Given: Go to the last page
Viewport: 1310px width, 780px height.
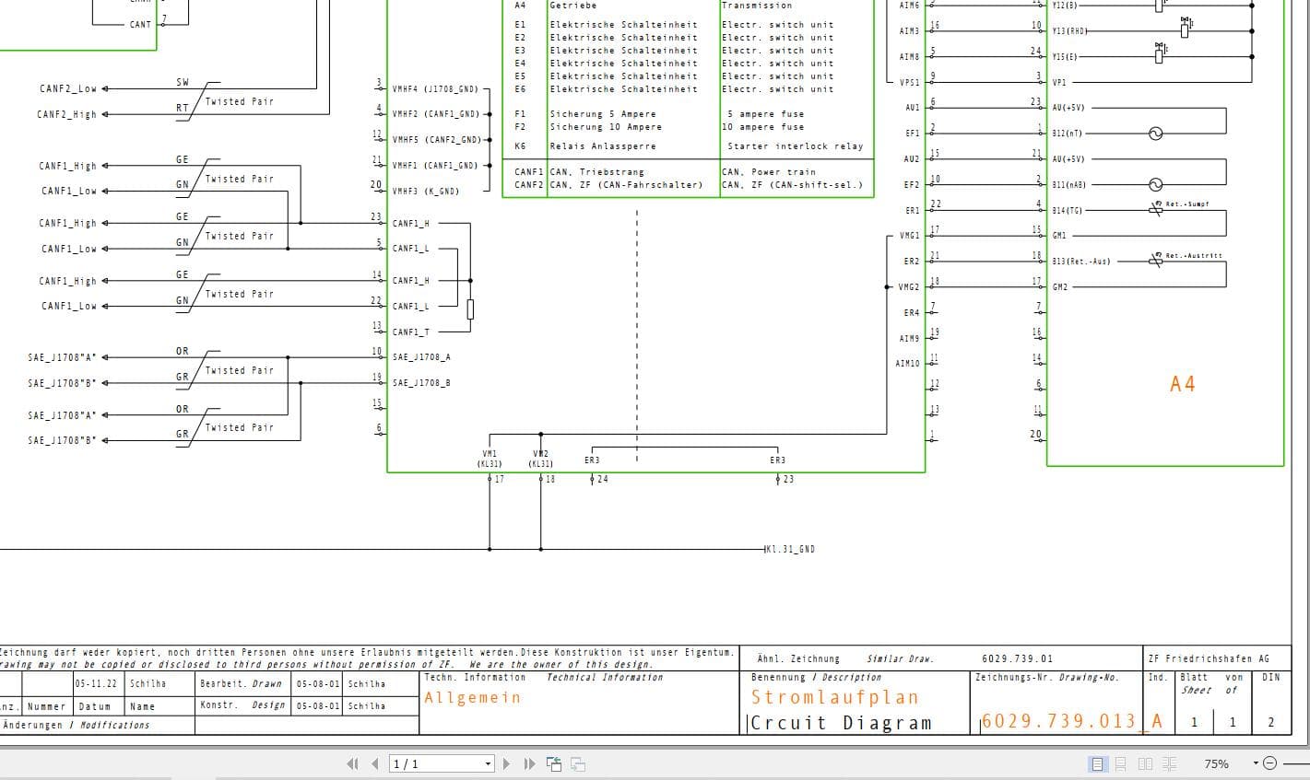Looking at the screenshot, I should (x=529, y=763).
